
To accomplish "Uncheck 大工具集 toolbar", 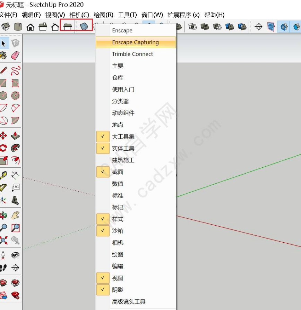I will [x=136, y=136].
